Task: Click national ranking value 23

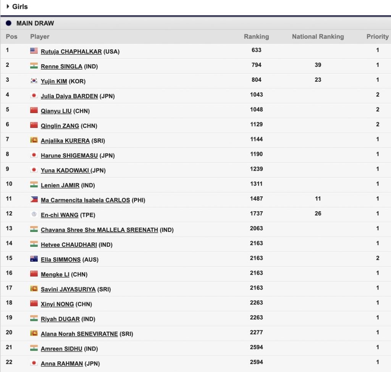Action: point(318,79)
